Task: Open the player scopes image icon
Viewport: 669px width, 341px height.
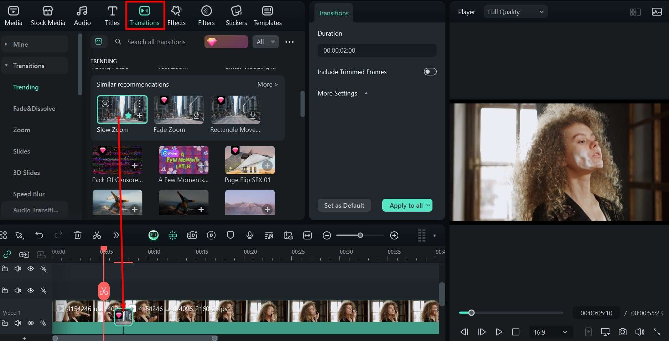Action: click(x=657, y=12)
